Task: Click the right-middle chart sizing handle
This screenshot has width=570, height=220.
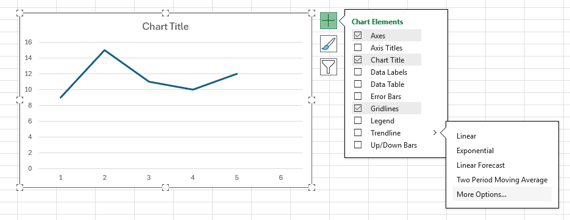Action: 312,100
